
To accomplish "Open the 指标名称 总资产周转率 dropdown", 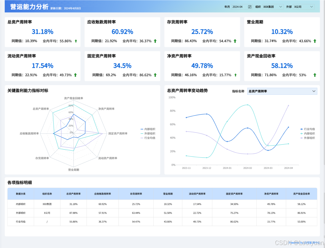I will [x=282, y=91].
